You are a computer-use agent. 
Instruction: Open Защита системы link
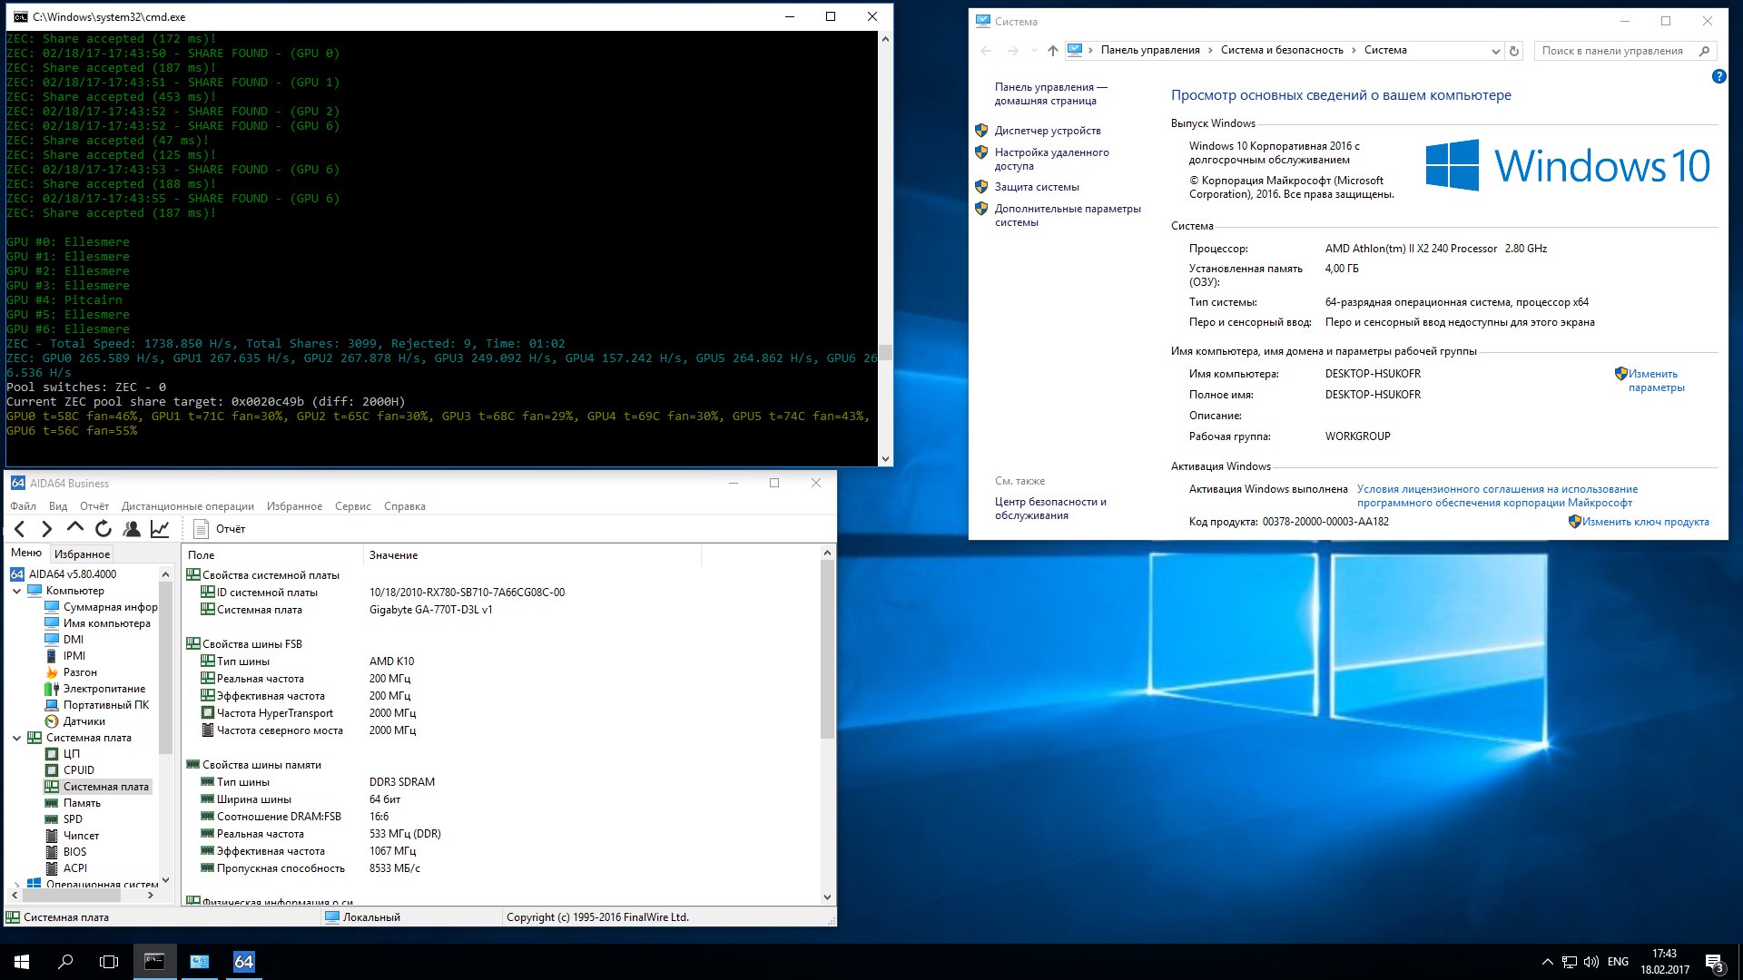[1037, 187]
